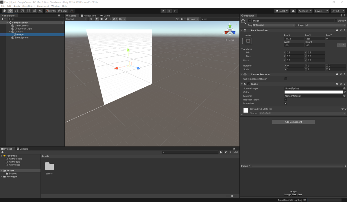Image resolution: width=347 pixels, height=202 pixels.
Task: Click the scene orientation gizmo
Action: (x=230, y=30)
